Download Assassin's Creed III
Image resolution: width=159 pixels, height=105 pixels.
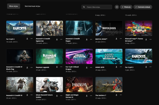click(x=27, y=95)
